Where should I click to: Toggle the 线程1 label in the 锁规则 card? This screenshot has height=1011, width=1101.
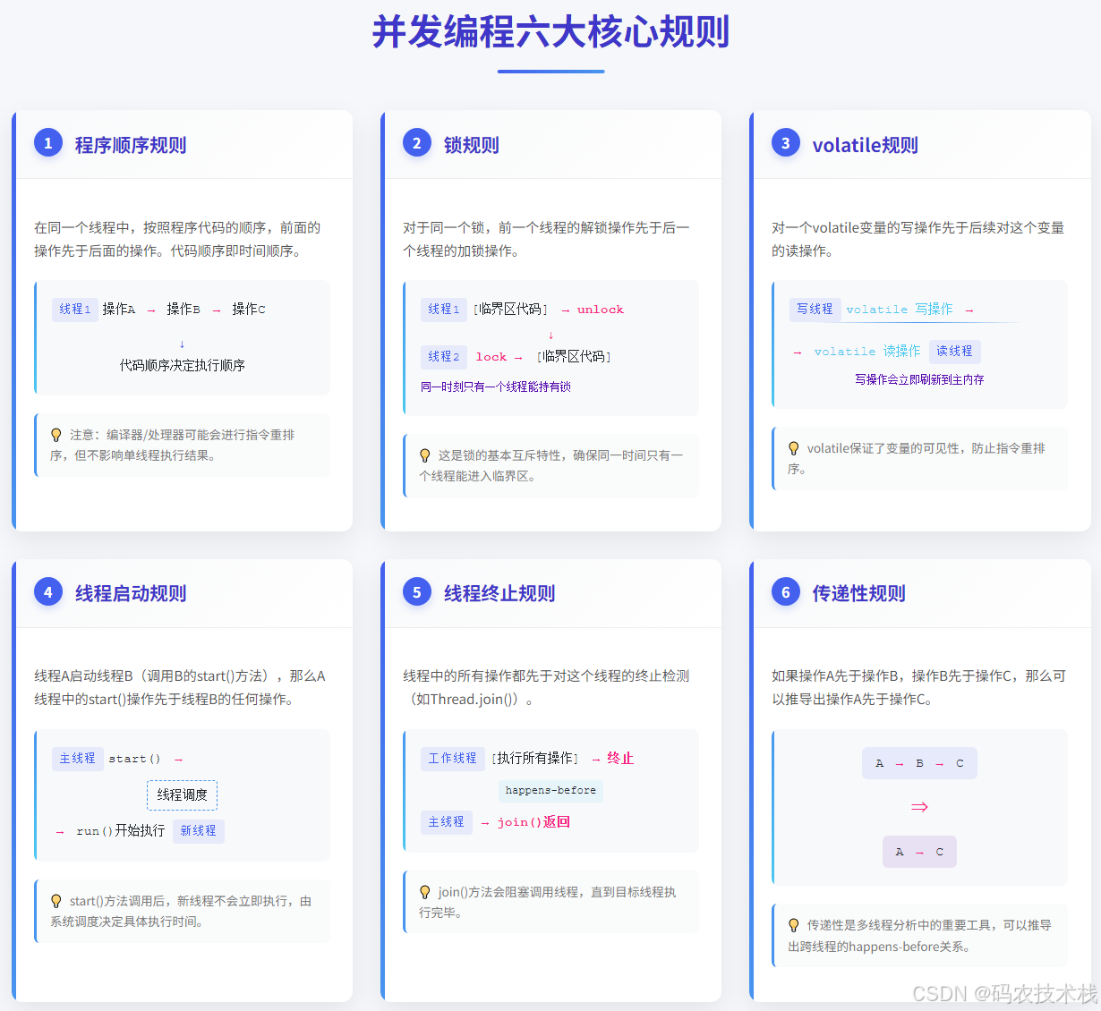(443, 309)
